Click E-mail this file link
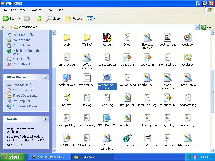215x161 pixels. (x=22, y=59)
